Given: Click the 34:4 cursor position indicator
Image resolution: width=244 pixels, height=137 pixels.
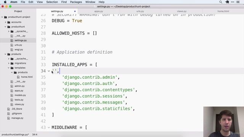Looking at the screenshot, I should (x=35, y=134).
